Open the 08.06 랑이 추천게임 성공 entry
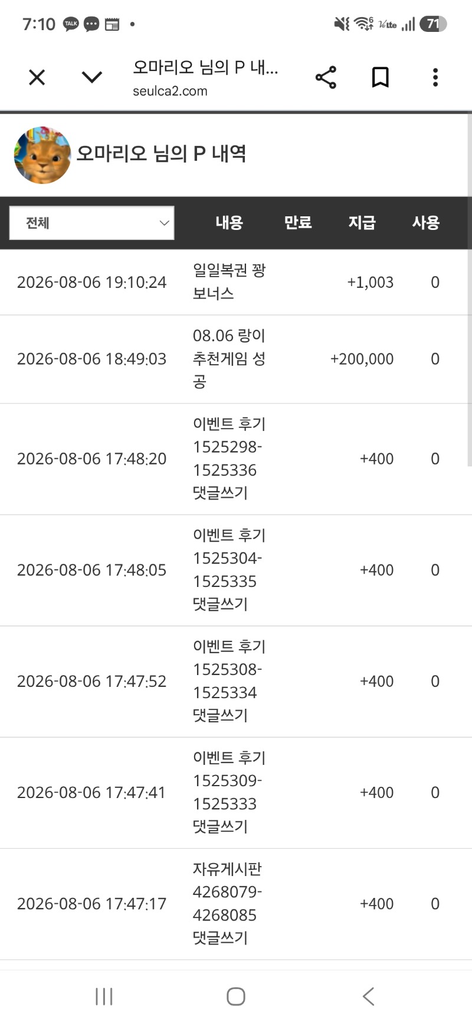 point(236,359)
